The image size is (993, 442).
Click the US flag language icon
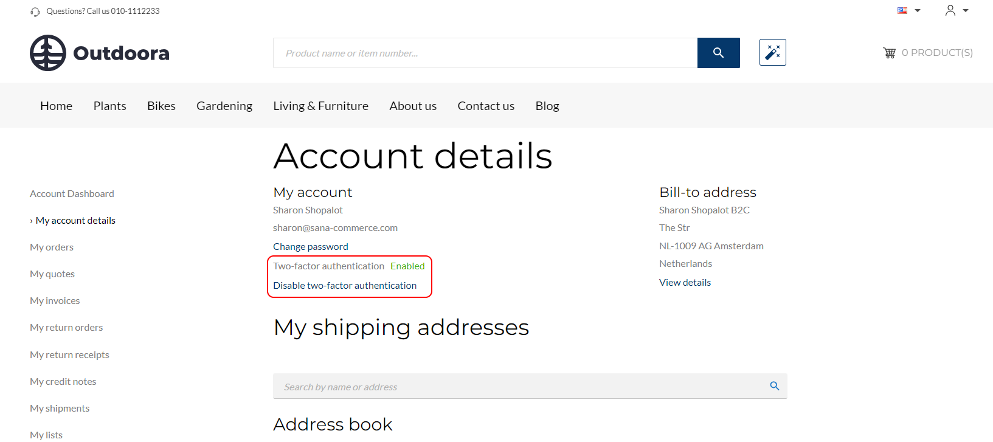coord(902,10)
